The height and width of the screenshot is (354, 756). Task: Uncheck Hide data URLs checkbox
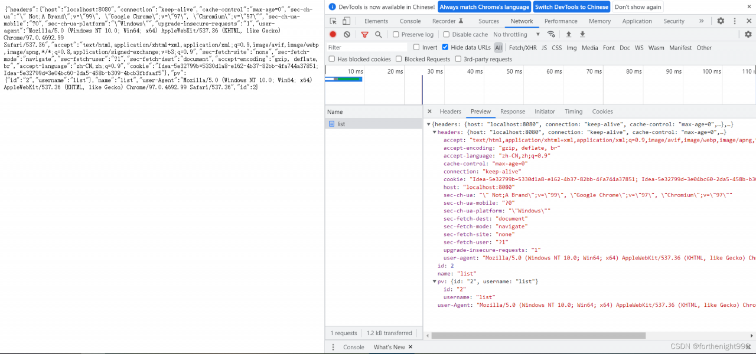[x=445, y=48]
